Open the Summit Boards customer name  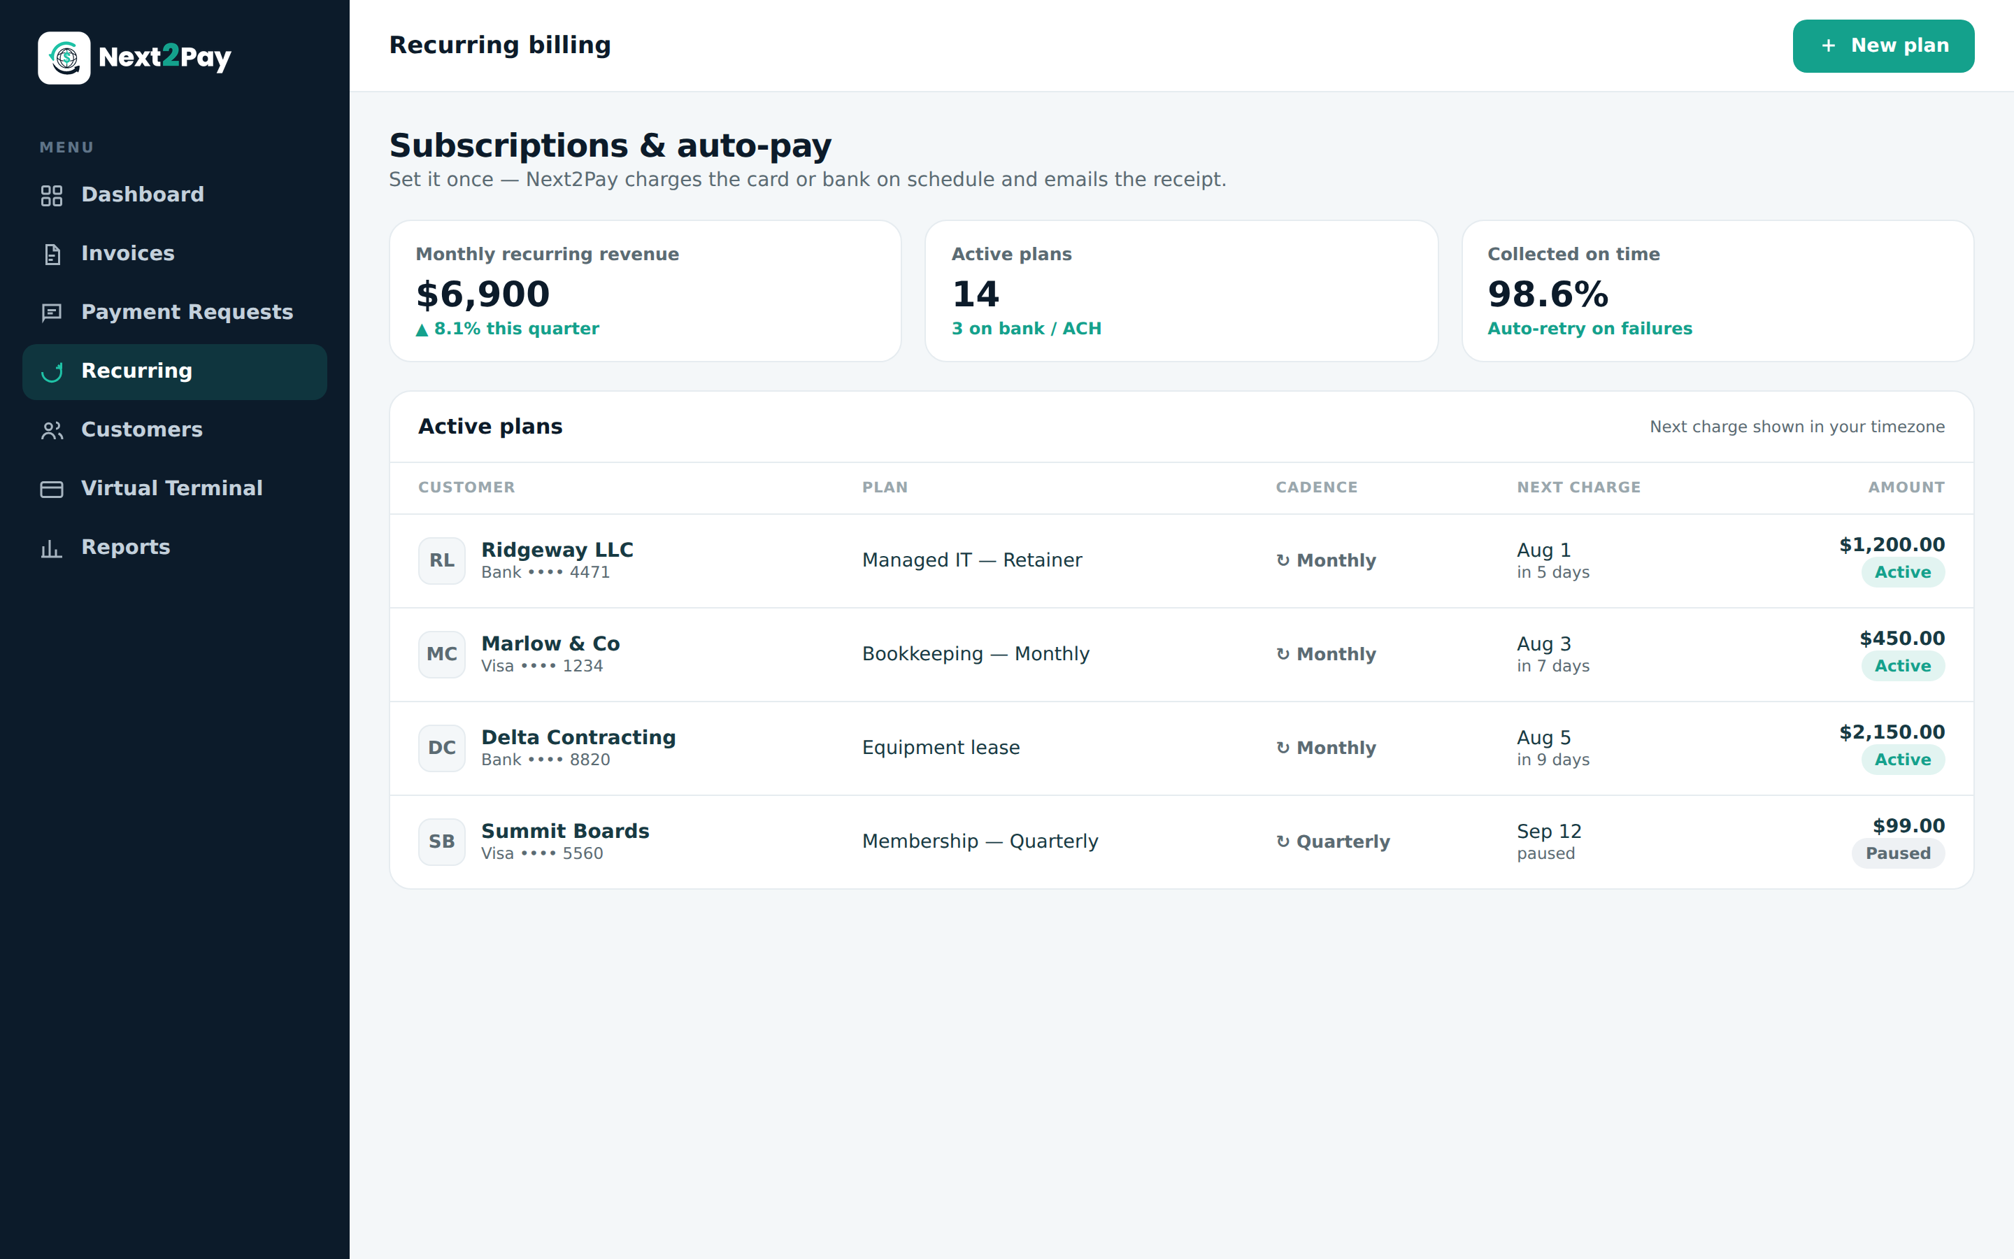[565, 831]
